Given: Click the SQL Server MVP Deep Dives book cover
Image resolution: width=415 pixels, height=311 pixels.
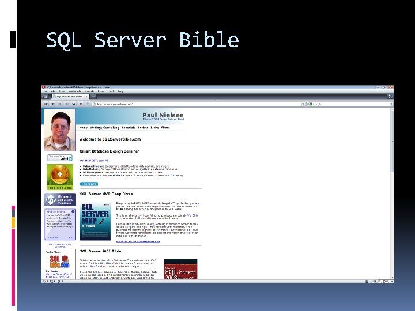Looking at the screenshot, I should click(x=95, y=221).
